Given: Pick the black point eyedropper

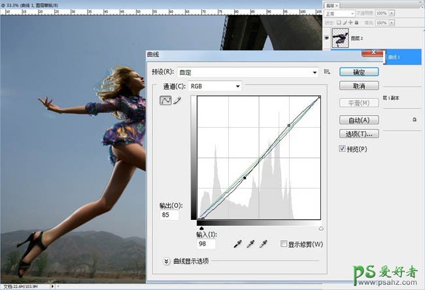Looking at the screenshot, I should pos(239,244).
